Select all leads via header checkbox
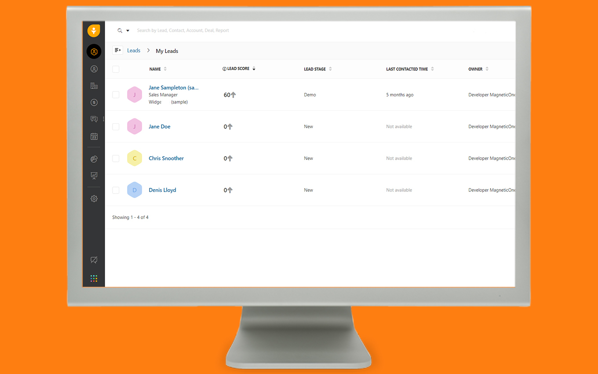The width and height of the screenshot is (598, 374). click(116, 69)
